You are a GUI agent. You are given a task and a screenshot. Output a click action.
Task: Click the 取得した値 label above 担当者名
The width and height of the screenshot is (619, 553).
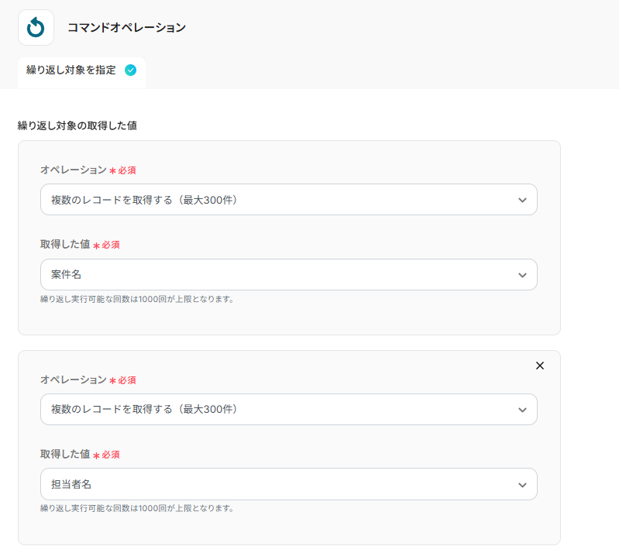point(65,455)
